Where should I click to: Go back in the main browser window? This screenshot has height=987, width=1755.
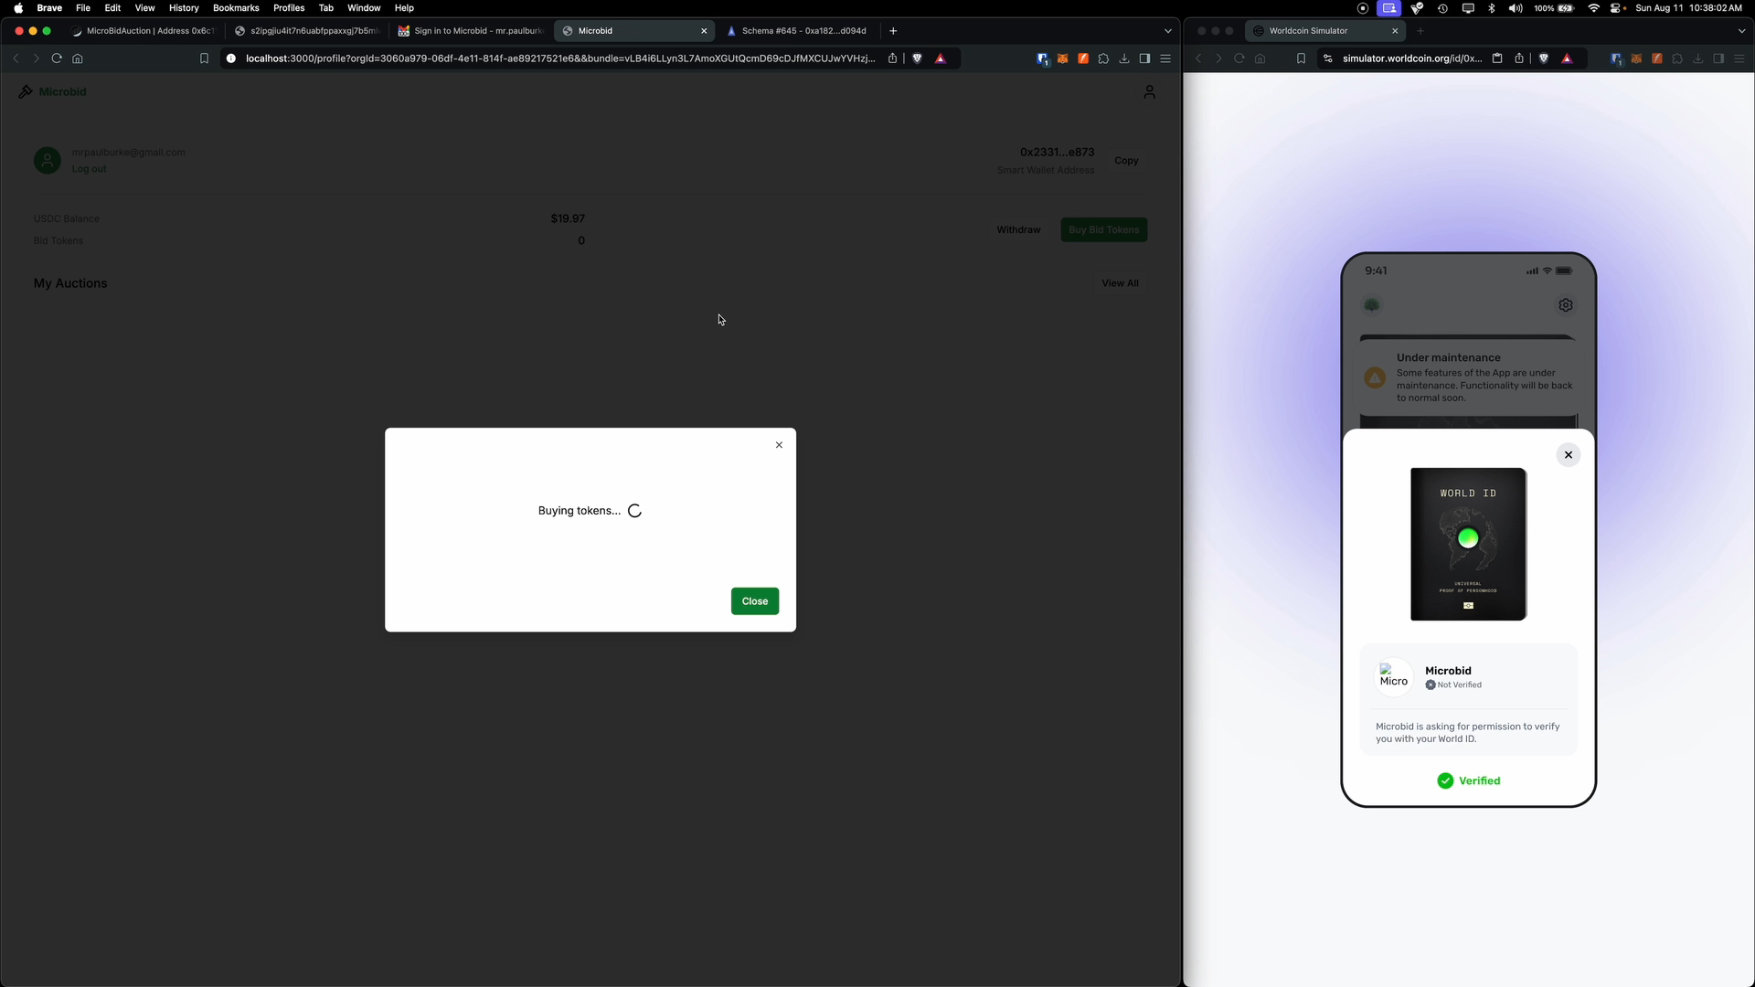click(x=16, y=58)
